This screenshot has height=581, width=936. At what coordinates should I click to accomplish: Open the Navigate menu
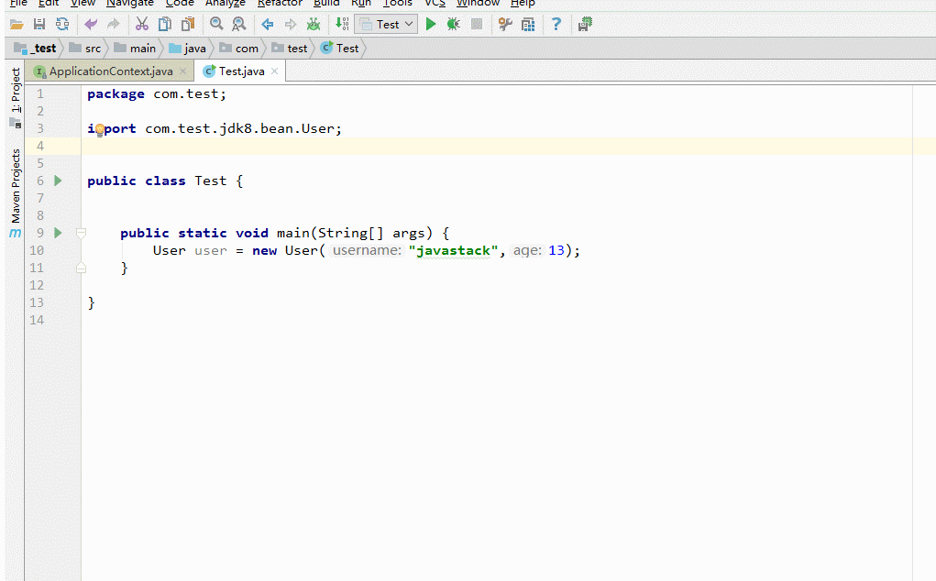tap(130, 4)
